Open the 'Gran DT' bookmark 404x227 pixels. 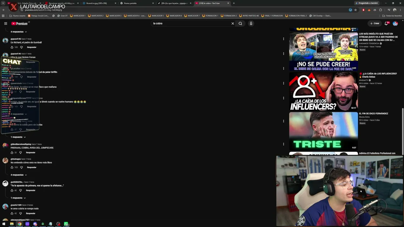coord(62,16)
